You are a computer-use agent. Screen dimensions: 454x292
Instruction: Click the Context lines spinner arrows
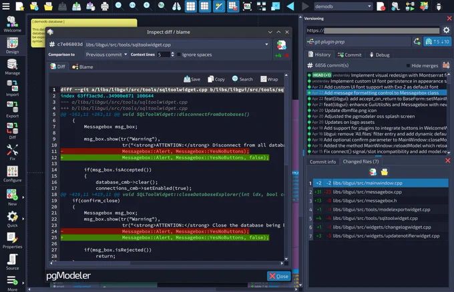pos(172,55)
